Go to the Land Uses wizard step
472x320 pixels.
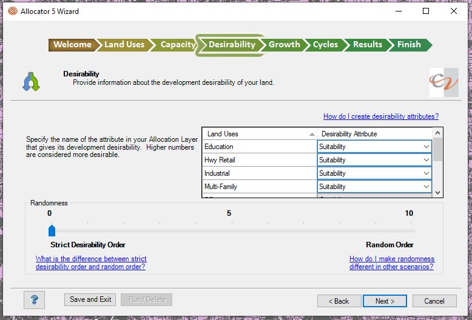point(124,45)
